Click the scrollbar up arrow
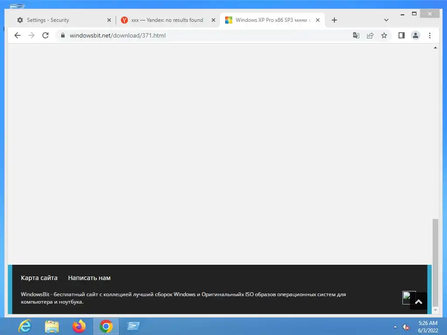This screenshot has height=335, width=447. 435,48
